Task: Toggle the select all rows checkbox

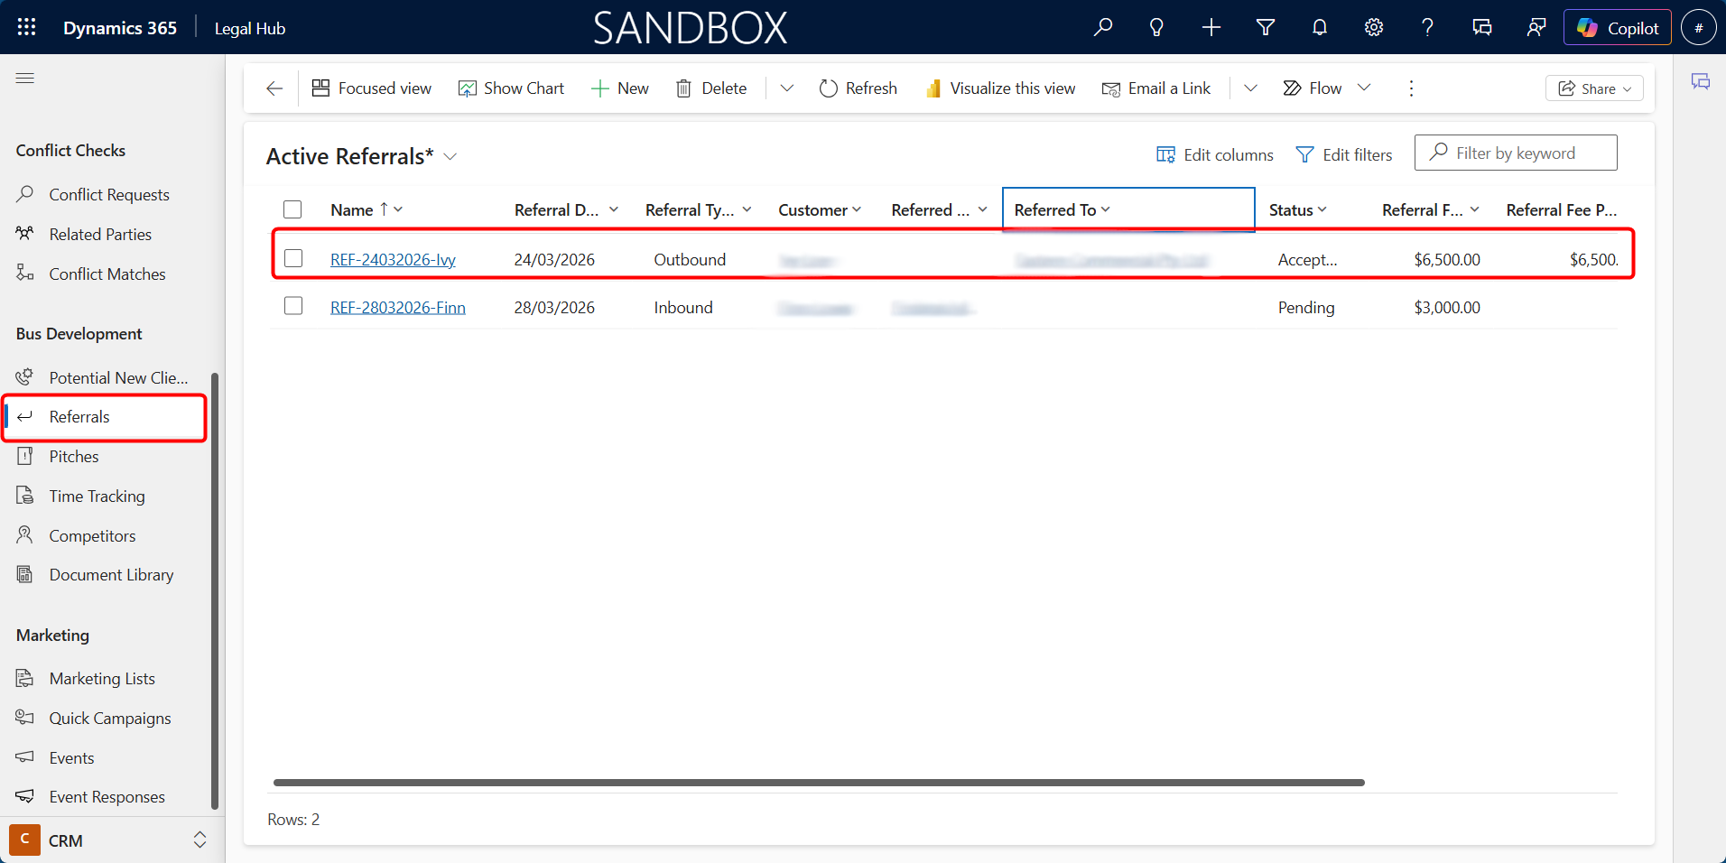Action: point(292,209)
